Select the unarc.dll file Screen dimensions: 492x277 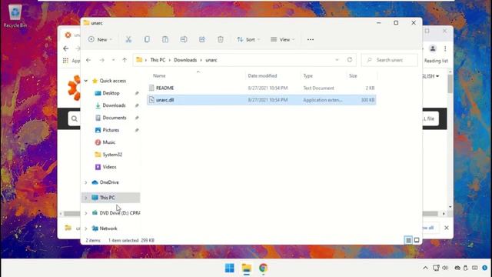click(x=261, y=100)
